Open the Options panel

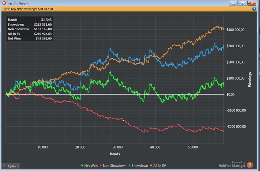click(x=11, y=166)
